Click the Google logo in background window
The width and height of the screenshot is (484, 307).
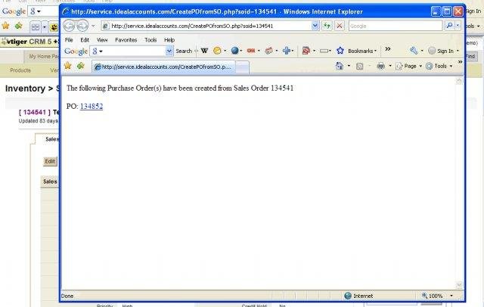point(14,11)
